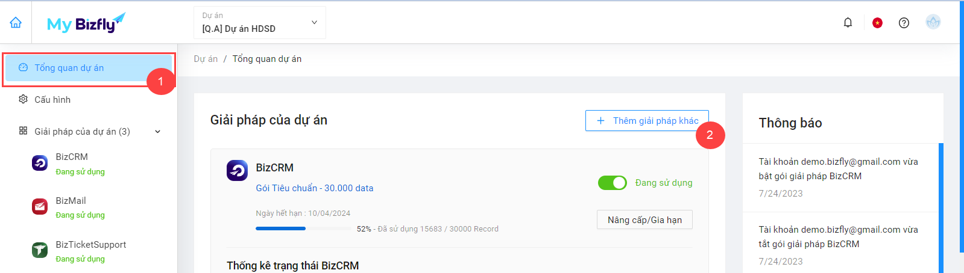Viewport: 964px width, 273px height.
Task: Select the BizCRM icon in sidebar
Action: point(40,163)
